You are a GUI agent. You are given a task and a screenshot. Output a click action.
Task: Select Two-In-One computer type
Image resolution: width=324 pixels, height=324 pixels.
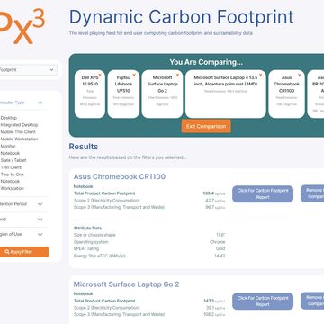coord(13,175)
